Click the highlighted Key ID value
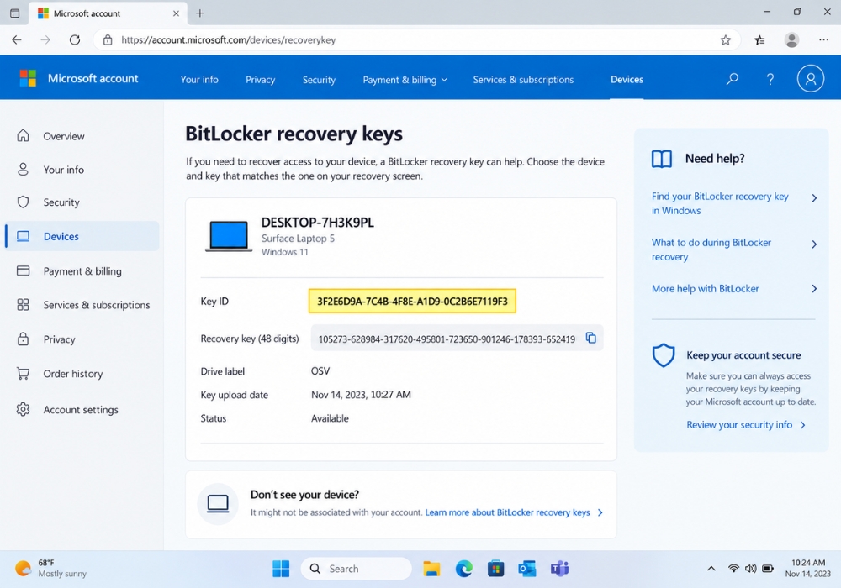The width and height of the screenshot is (841, 588). coord(412,301)
